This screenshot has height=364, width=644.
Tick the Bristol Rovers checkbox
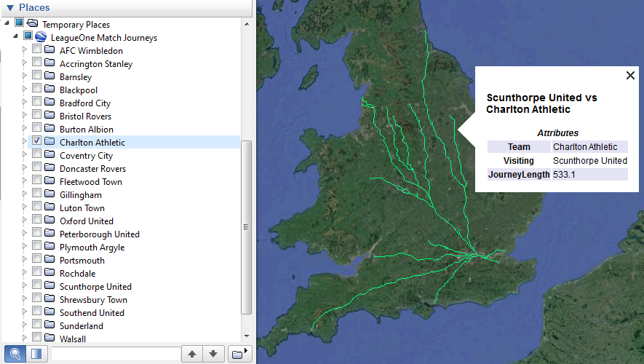(36, 114)
